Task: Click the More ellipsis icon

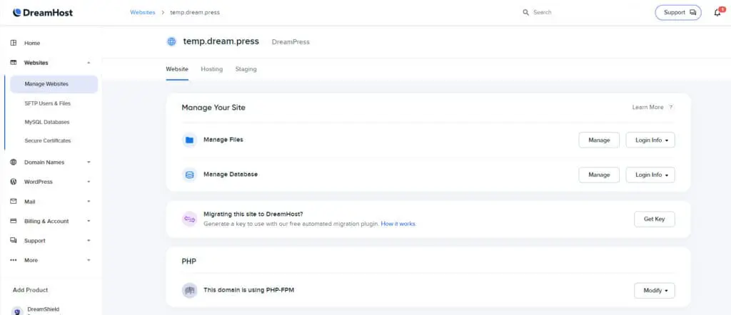Action: coord(14,260)
